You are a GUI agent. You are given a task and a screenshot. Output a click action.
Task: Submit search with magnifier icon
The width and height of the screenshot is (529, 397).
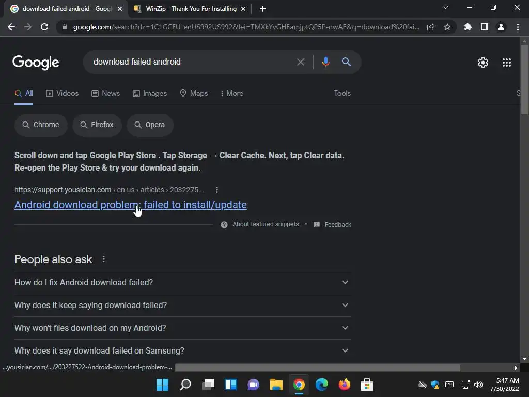pyautogui.click(x=346, y=62)
